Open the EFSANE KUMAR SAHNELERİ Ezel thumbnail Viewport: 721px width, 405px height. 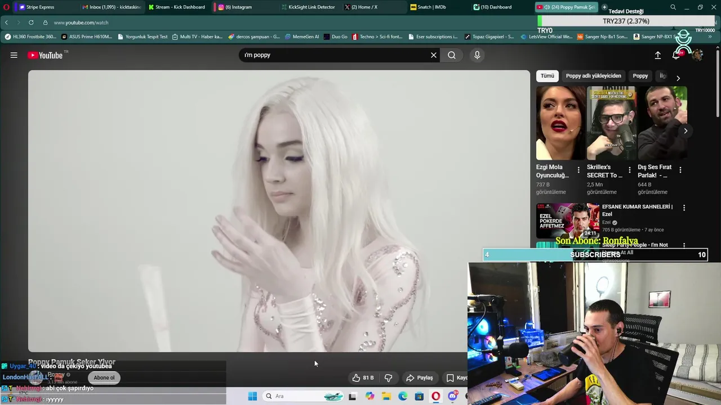pos(568,221)
